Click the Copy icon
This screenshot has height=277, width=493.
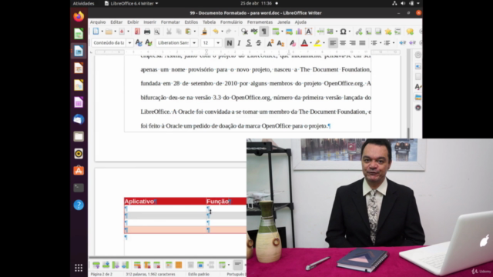(x=179, y=32)
